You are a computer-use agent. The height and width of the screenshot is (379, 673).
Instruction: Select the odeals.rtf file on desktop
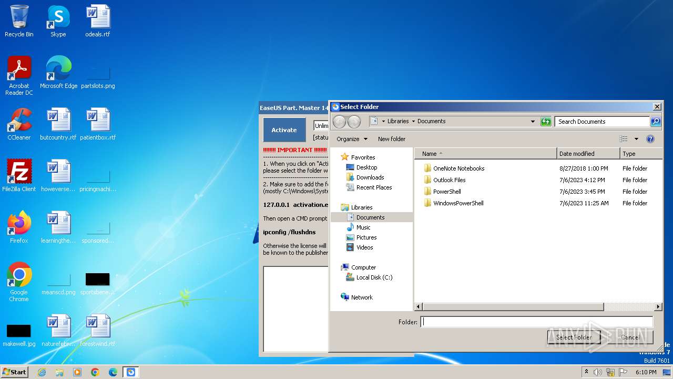coord(98,21)
